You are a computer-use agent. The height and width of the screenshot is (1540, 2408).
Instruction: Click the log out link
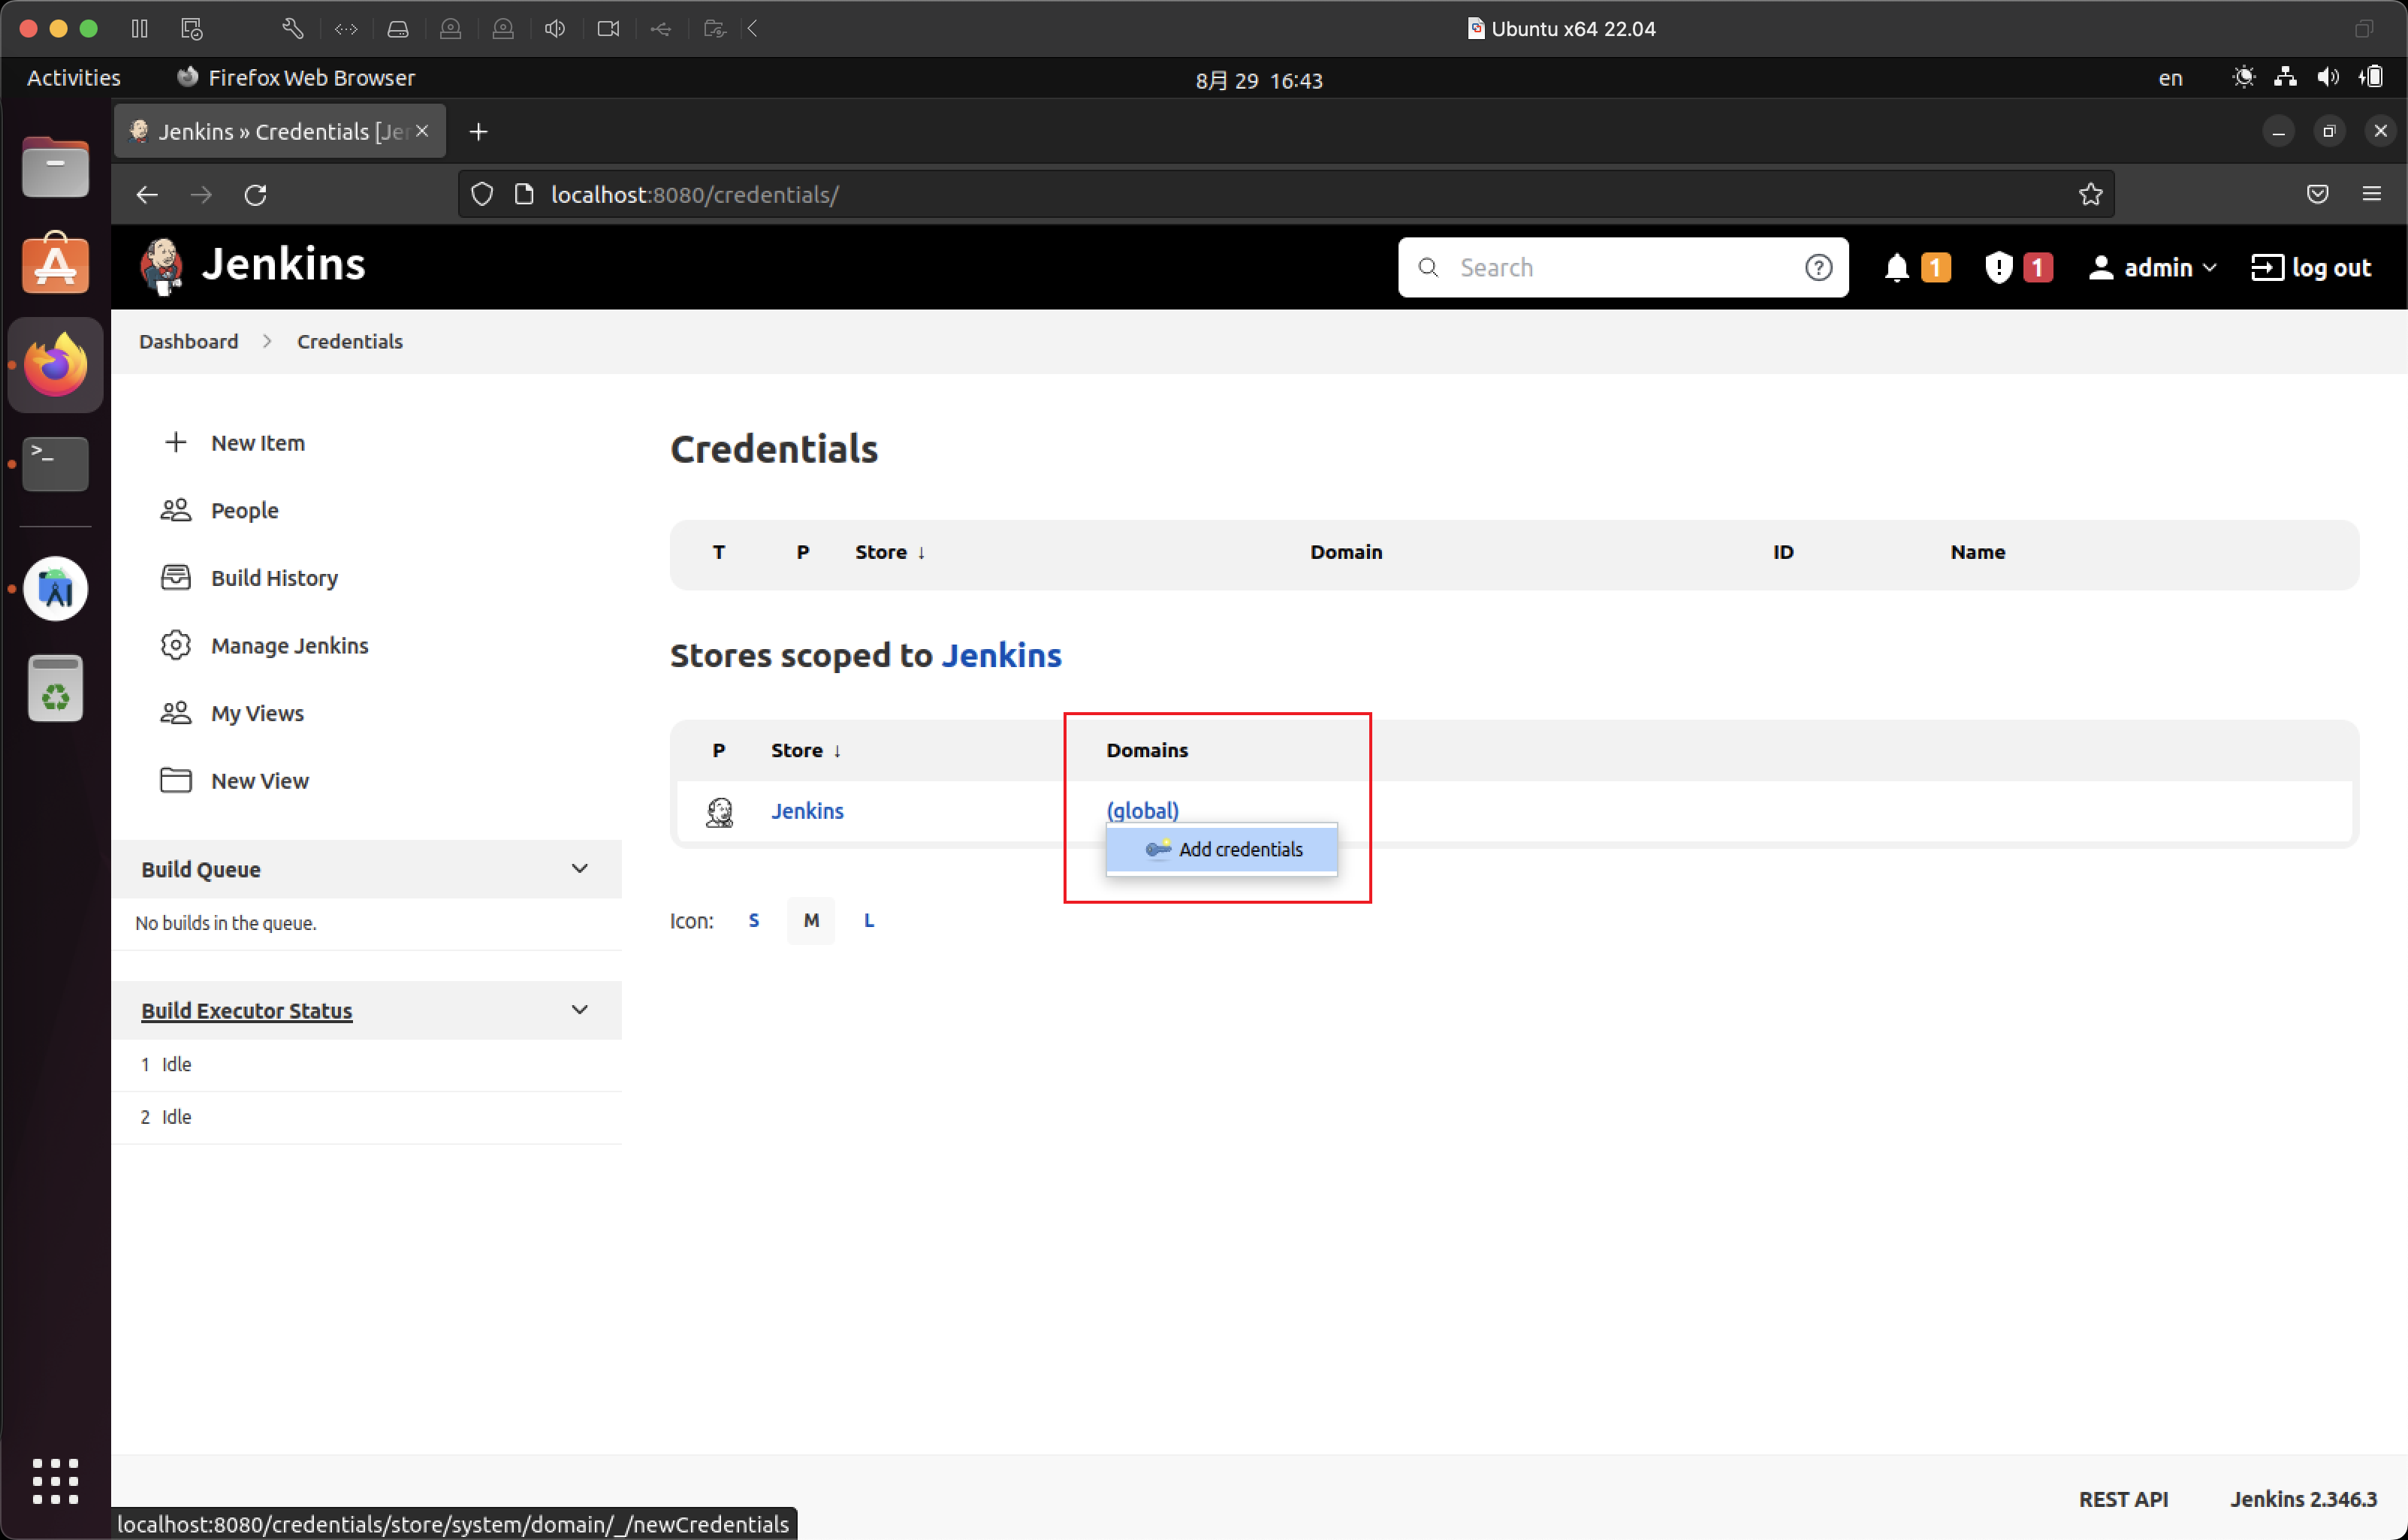point(2310,268)
